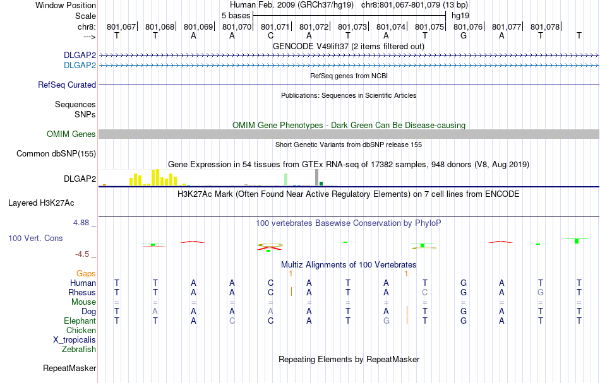Click the OMIM Gene Phenotypes track title
Viewport: 600px width, 383px height.
point(349,126)
